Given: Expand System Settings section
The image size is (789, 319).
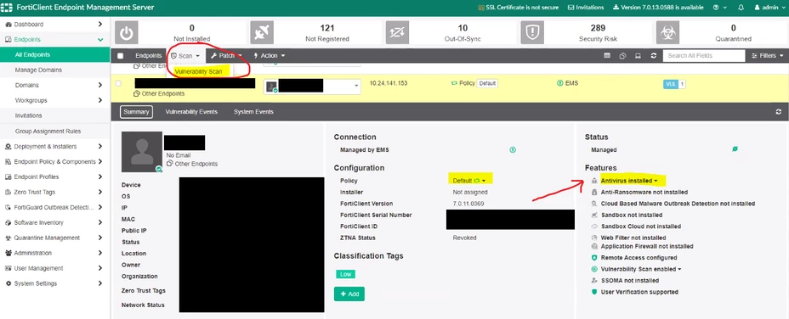Looking at the screenshot, I should pyautogui.click(x=54, y=283).
